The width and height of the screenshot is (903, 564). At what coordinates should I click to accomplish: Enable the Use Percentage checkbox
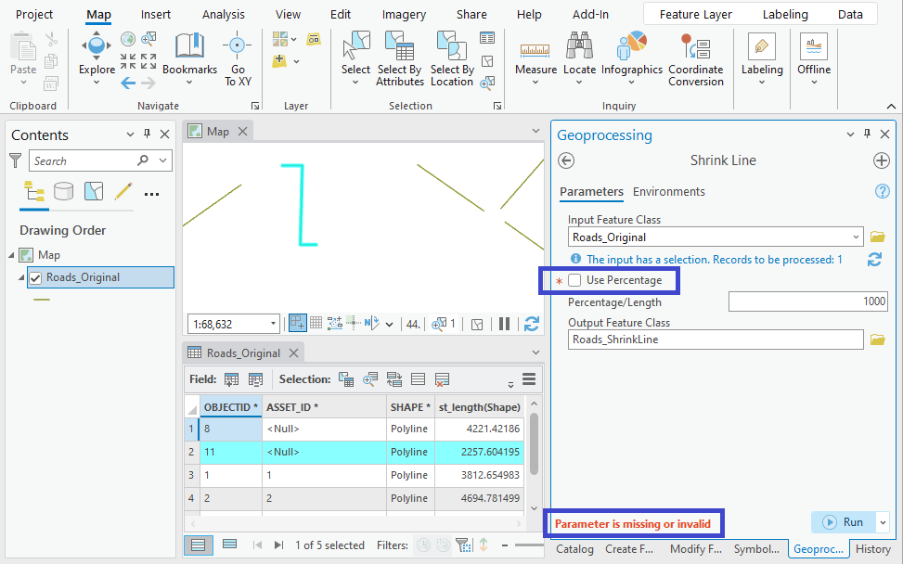[574, 279]
